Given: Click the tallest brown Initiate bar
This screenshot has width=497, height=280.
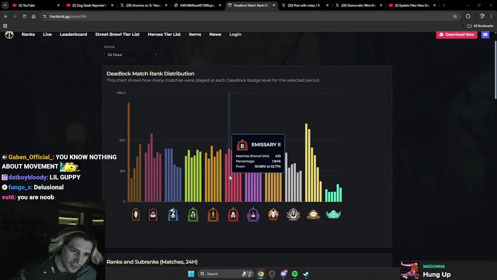Looking at the screenshot, I should (129, 152).
